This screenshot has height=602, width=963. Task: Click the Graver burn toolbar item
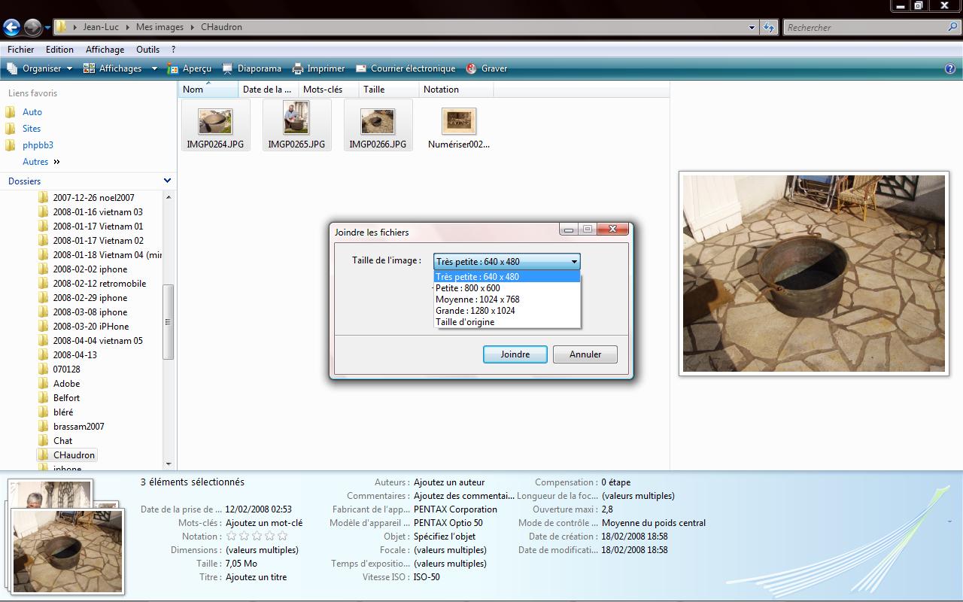[487, 68]
